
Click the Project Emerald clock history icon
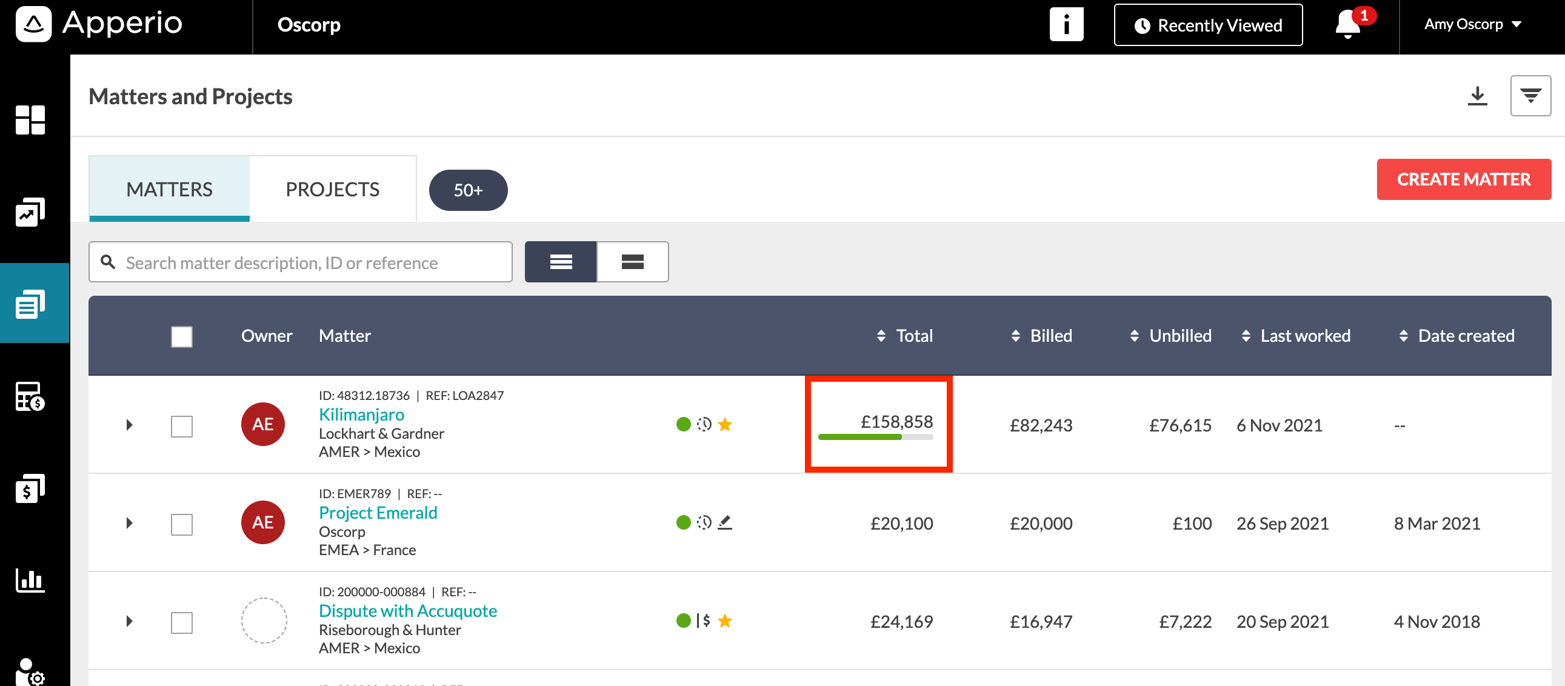(704, 522)
